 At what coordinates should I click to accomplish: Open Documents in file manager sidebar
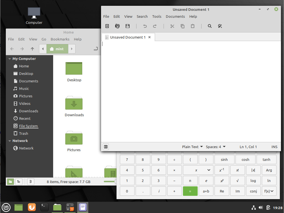tap(29, 81)
